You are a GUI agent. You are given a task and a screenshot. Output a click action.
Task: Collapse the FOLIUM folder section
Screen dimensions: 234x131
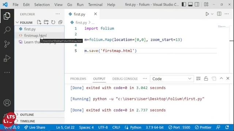click(26, 23)
